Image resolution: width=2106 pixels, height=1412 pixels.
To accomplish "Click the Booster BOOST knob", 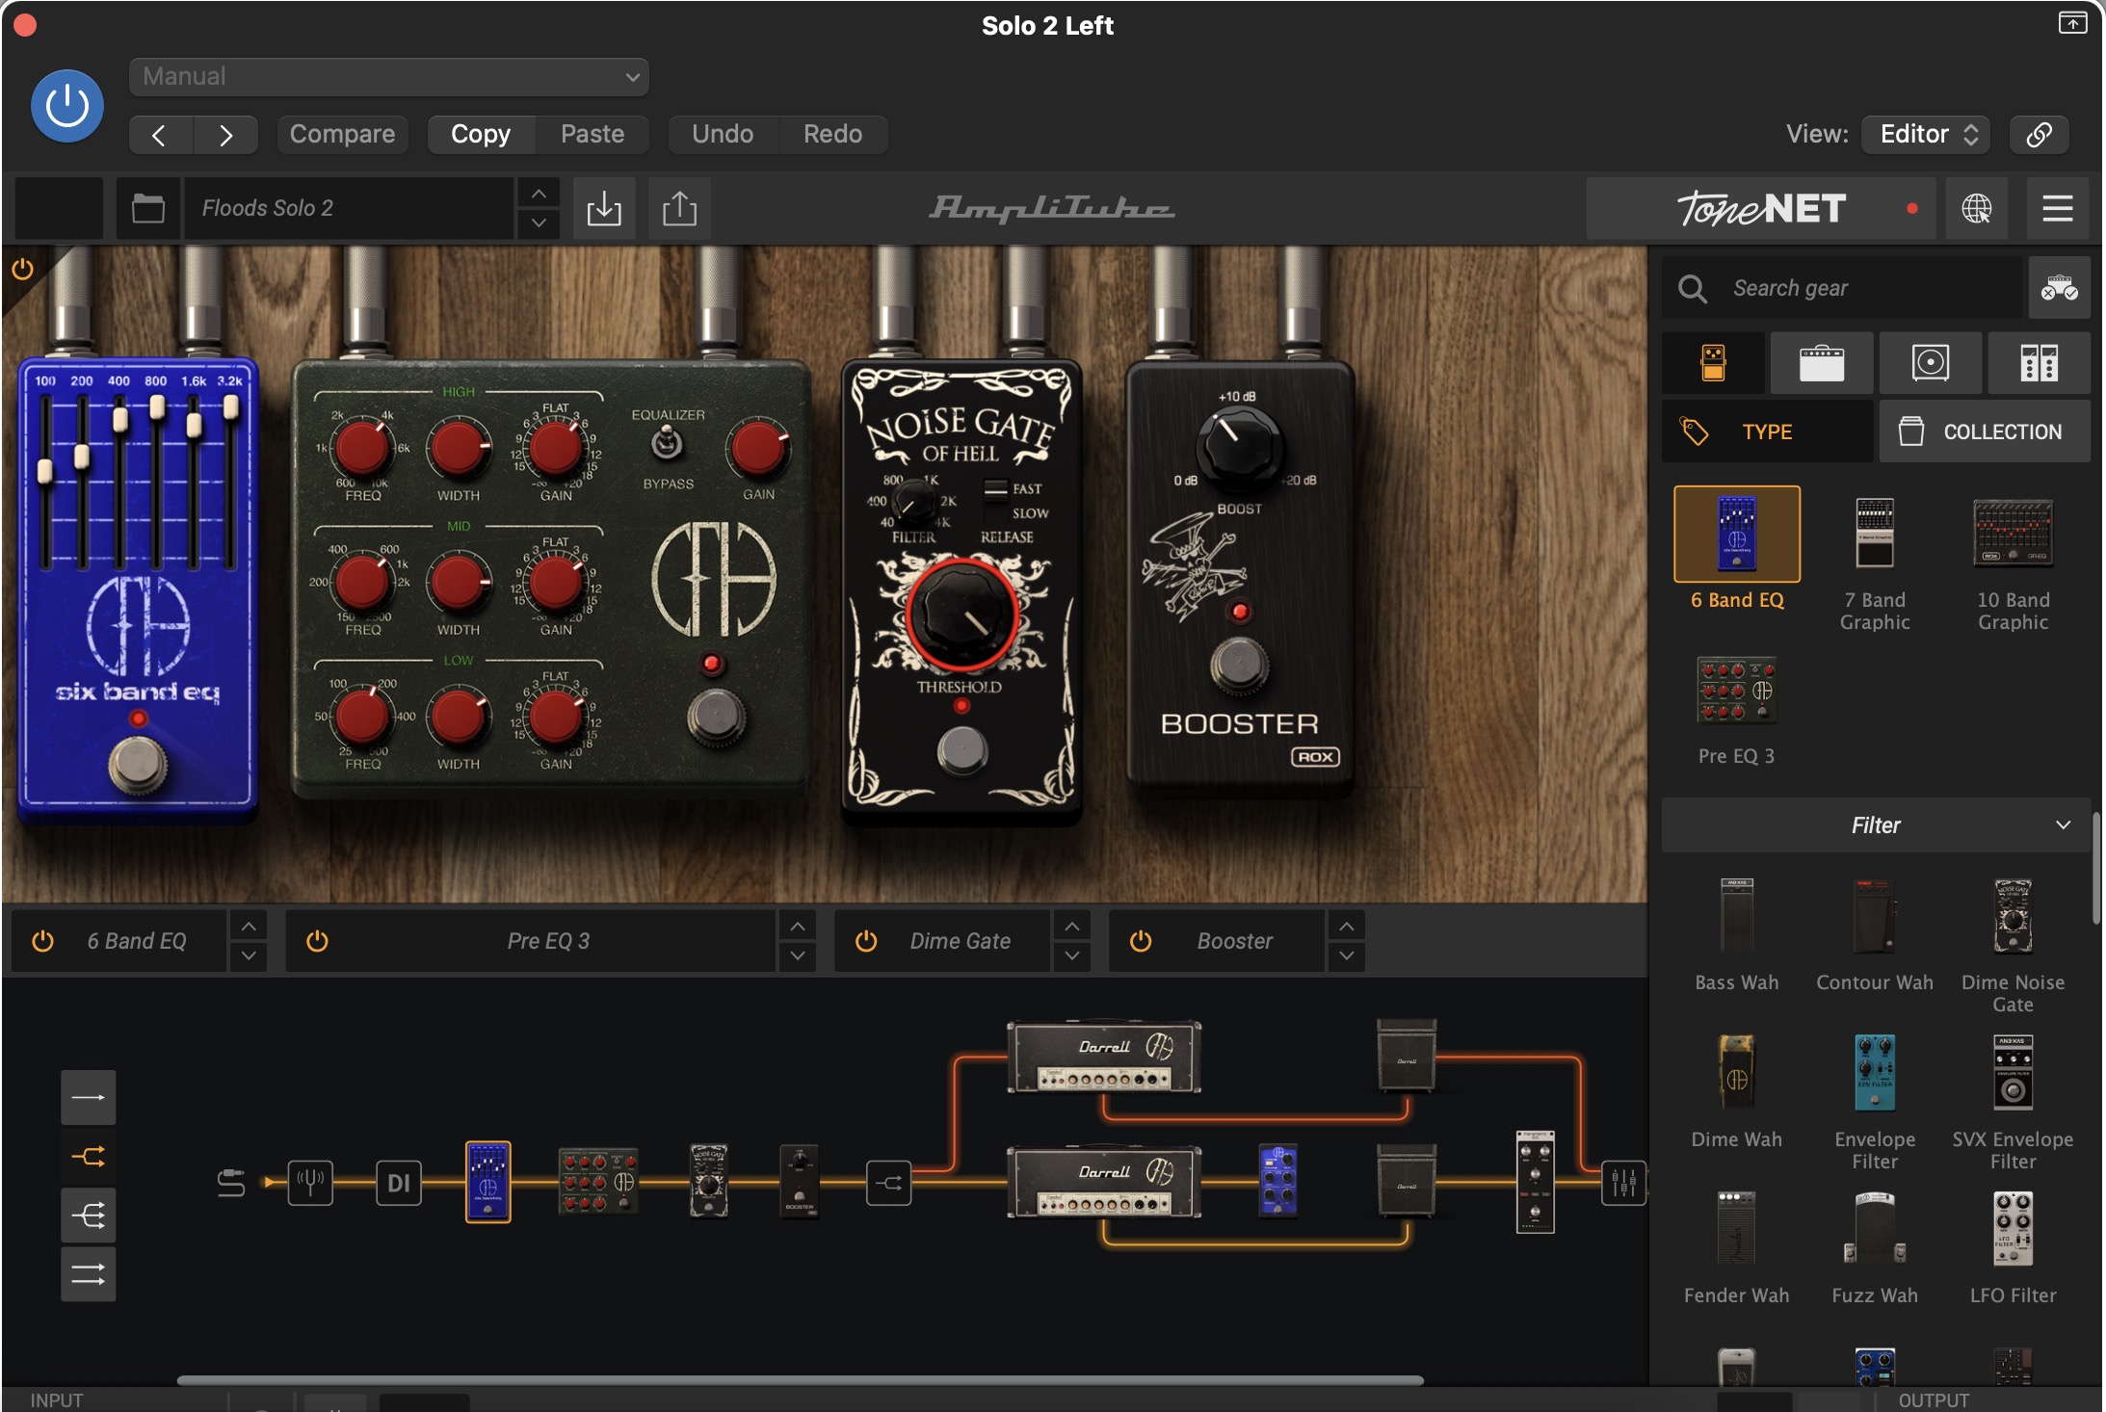I will [x=1238, y=448].
